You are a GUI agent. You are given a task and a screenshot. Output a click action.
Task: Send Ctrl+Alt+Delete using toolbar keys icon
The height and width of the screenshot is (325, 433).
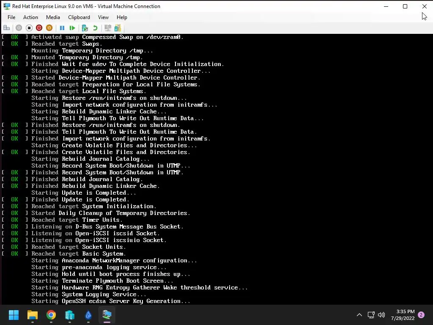[x=7, y=28]
